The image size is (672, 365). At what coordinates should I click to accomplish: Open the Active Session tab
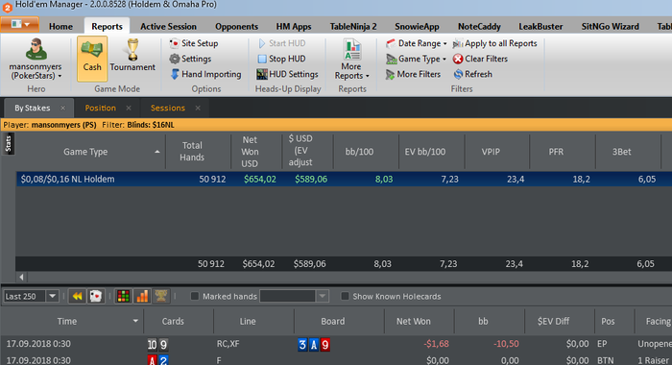click(x=168, y=27)
